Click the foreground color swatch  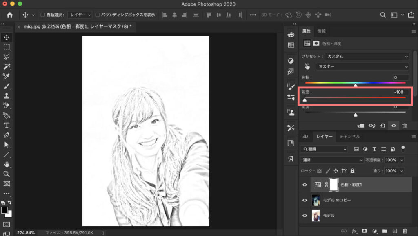pos(4,210)
